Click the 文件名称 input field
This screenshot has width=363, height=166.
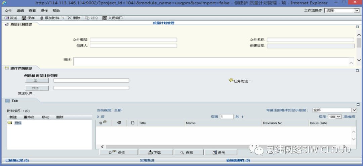coord(311,40)
